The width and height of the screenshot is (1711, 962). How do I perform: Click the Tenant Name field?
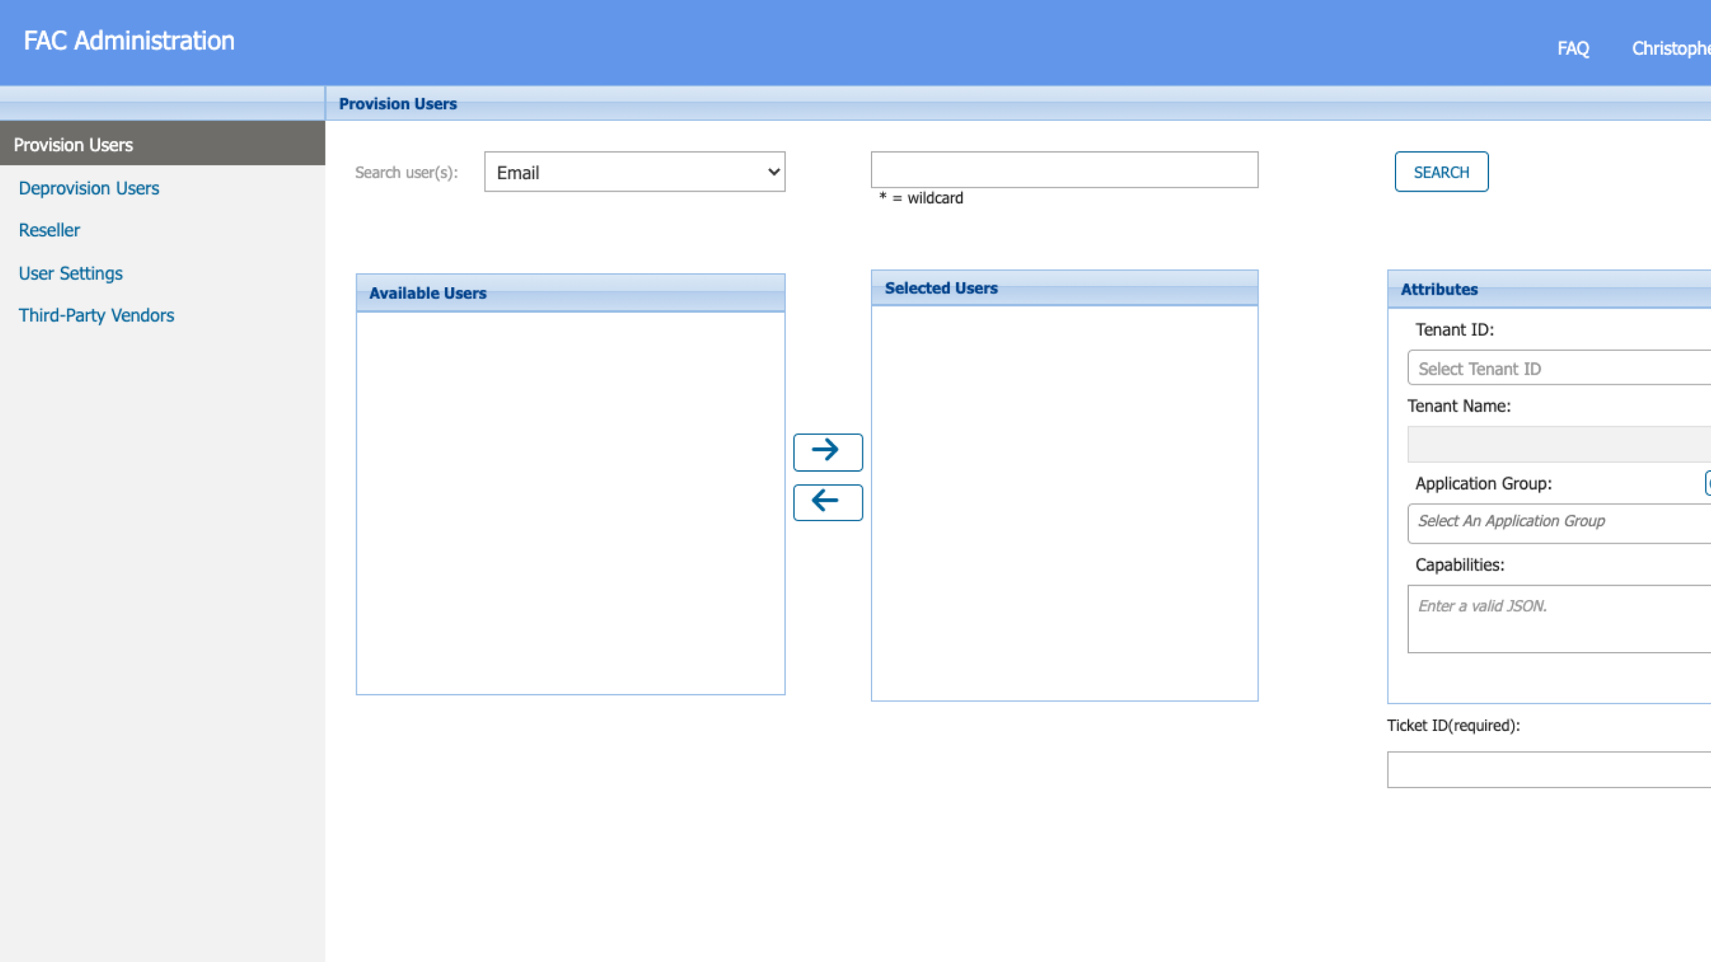tap(1557, 444)
